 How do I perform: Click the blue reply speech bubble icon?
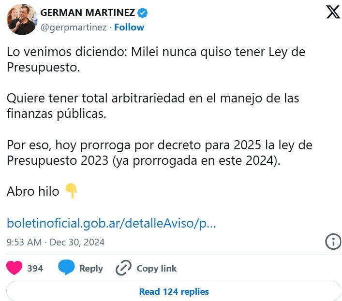click(x=66, y=268)
